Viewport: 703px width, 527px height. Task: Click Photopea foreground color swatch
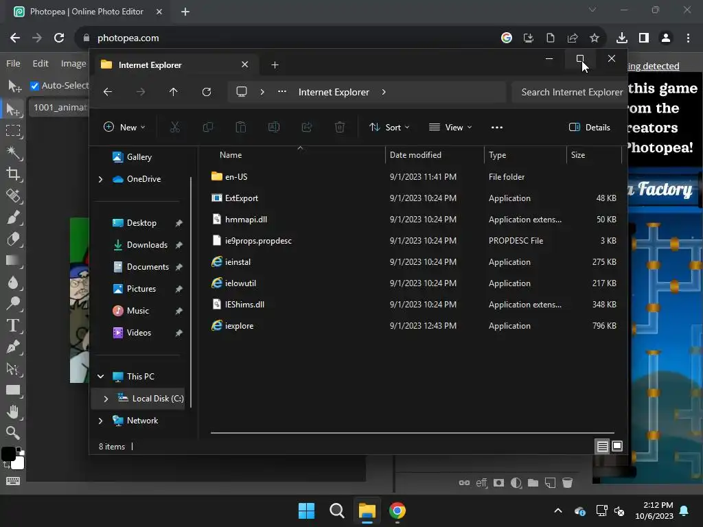coord(8,454)
